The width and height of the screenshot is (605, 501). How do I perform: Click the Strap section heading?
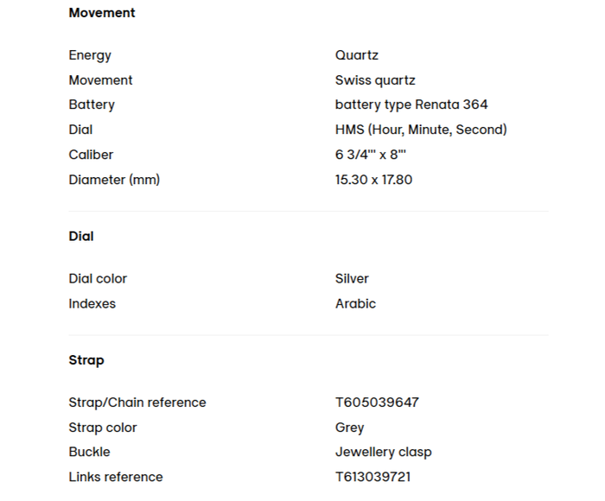coord(86,360)
